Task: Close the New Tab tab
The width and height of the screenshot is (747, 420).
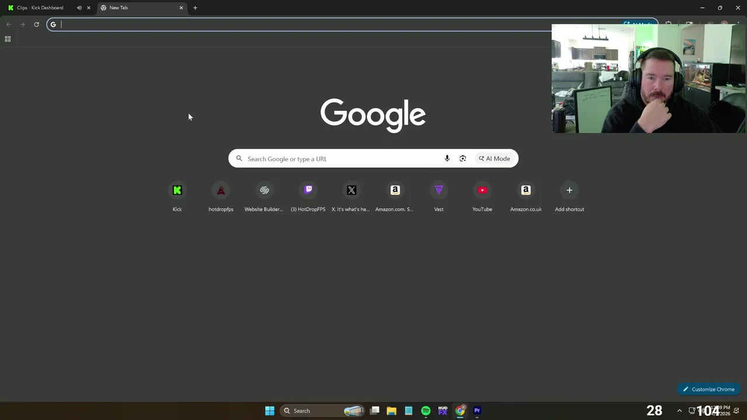Action: click(181, 8)
